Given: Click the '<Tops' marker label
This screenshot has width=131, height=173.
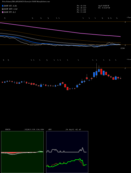Looking at the screenshot, I should coord(129,18).
